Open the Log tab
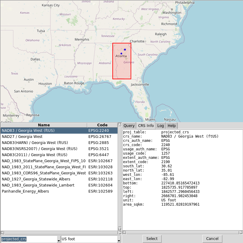The width and height of the screenshot is (243, 243). click(x=160, y=126)
